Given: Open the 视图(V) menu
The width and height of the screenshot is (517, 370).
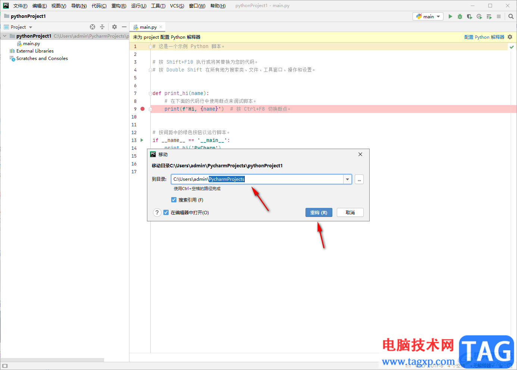Looking at the screenshot, I should (x=59, y=6).
